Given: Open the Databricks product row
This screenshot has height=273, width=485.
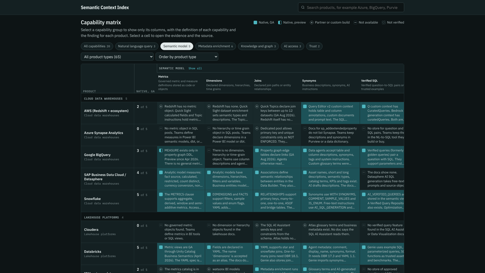Looking at the screenshot, I should point(108,254).
